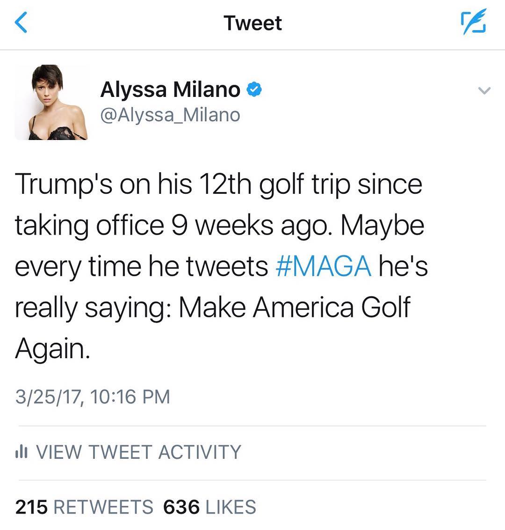
Task: Visit the @Alyssa_Milano handle
Action: point(170,115)
